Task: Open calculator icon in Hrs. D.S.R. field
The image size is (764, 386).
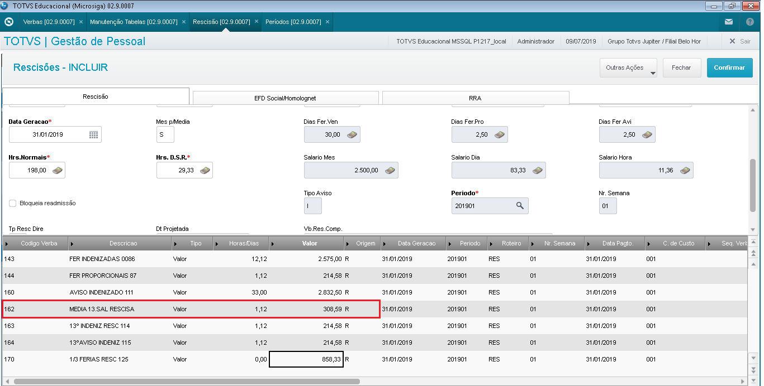Action: (205, 170)
